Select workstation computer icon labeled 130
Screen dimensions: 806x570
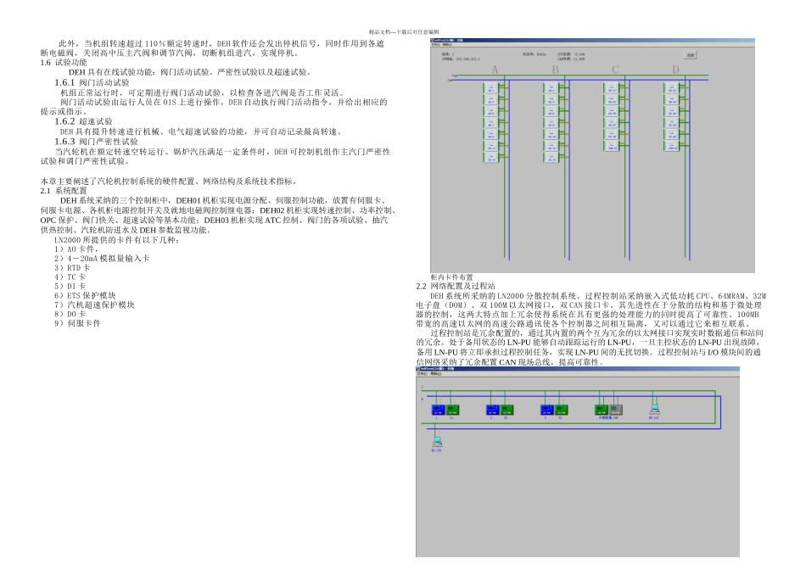(x=437, y=442)
